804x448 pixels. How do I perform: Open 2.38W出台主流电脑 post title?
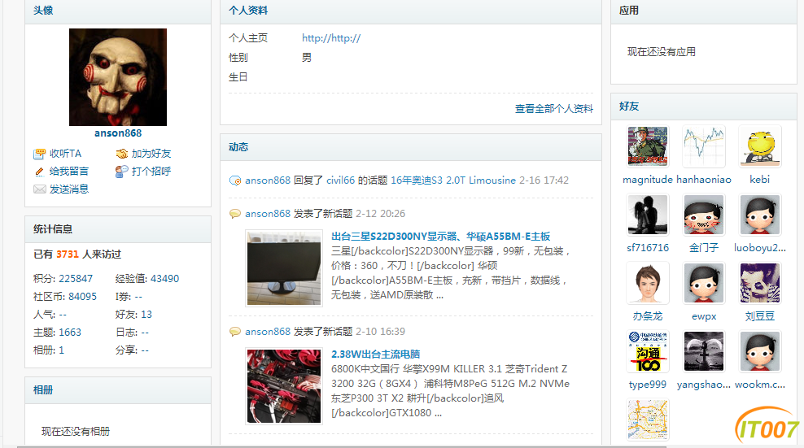(x=375, y=354)
